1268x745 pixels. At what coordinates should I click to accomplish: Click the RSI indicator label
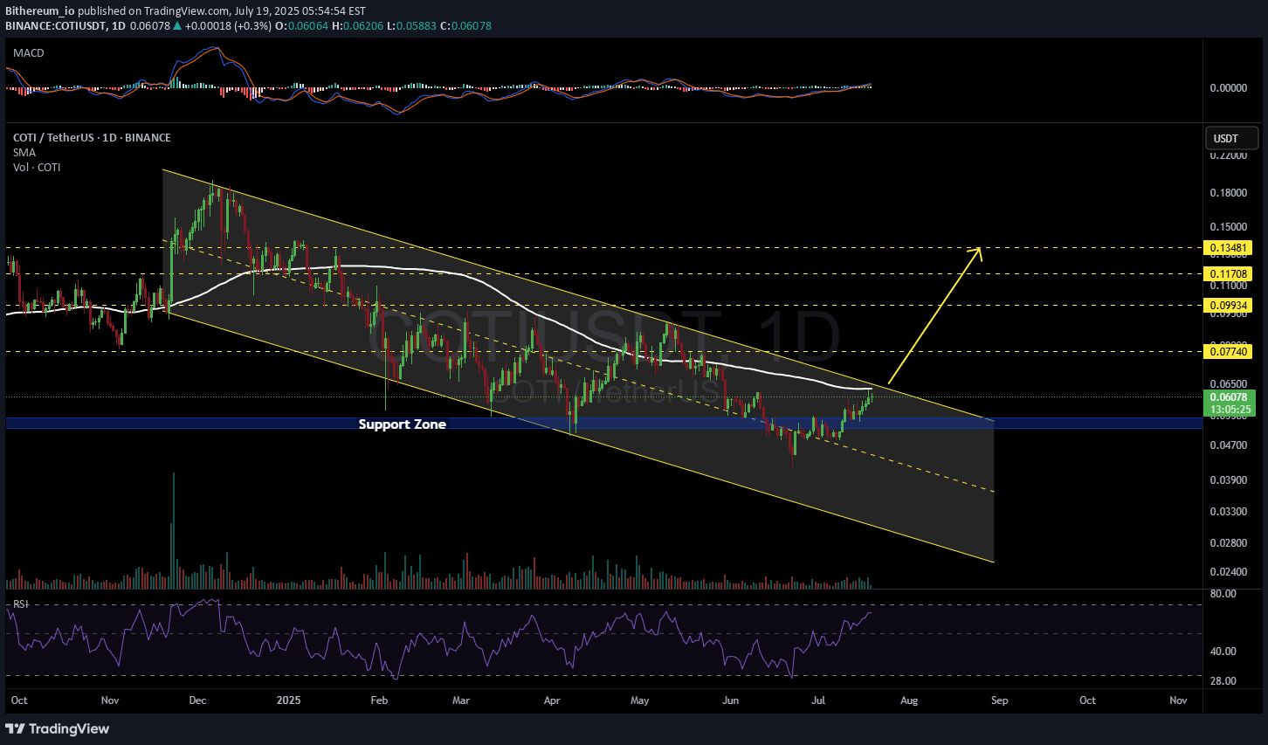point(20,604)
